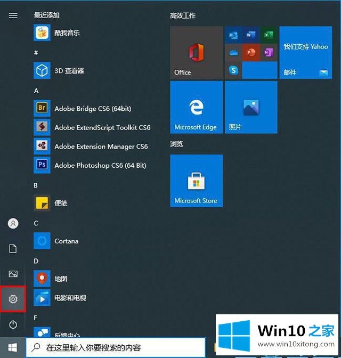Open Word mini tile
The height and width of the screenshot is (358, 341).
(251, 35)
